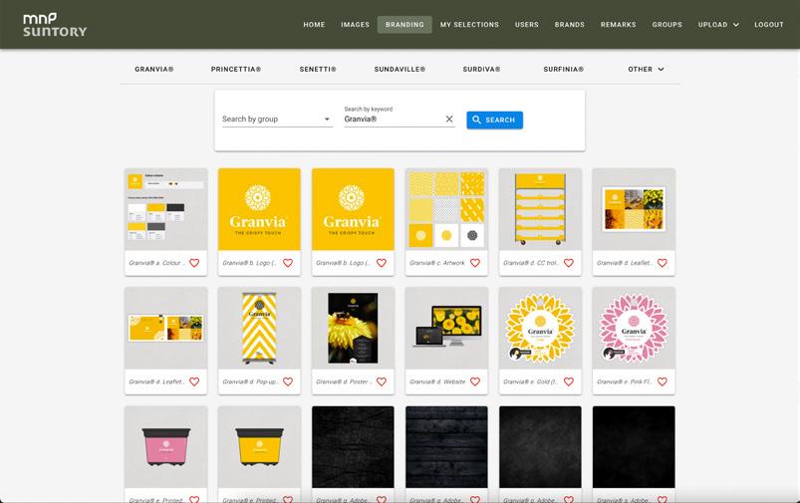The image size is (800, 503).
Task: Open the Users page
Action: (x=527, y=25)
